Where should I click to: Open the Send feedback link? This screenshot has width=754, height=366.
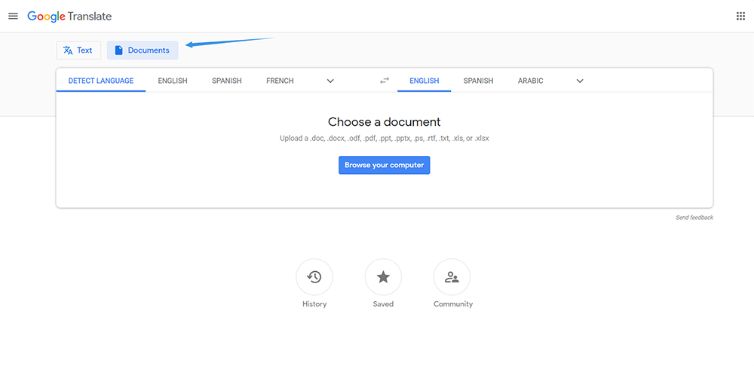point(694,218)
